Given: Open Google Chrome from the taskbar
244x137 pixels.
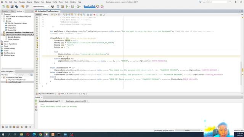Looking at the screenshot, I should 40,134.
